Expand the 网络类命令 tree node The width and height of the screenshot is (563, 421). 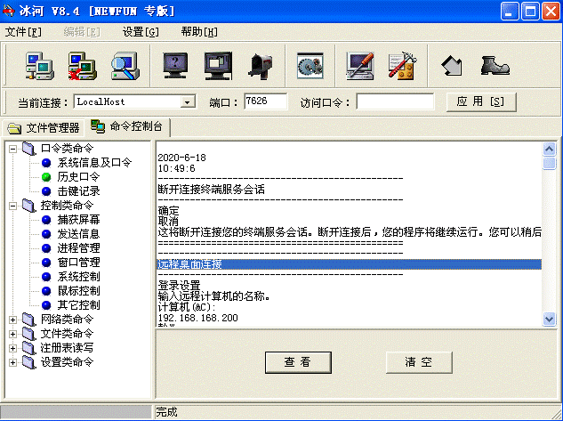coord(13,320)
